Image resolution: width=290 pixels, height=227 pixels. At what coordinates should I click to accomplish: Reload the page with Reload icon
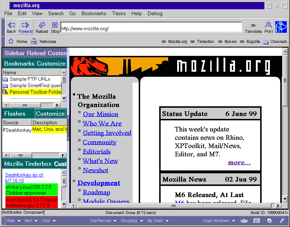pyautogui.click(x=42, y=27)
